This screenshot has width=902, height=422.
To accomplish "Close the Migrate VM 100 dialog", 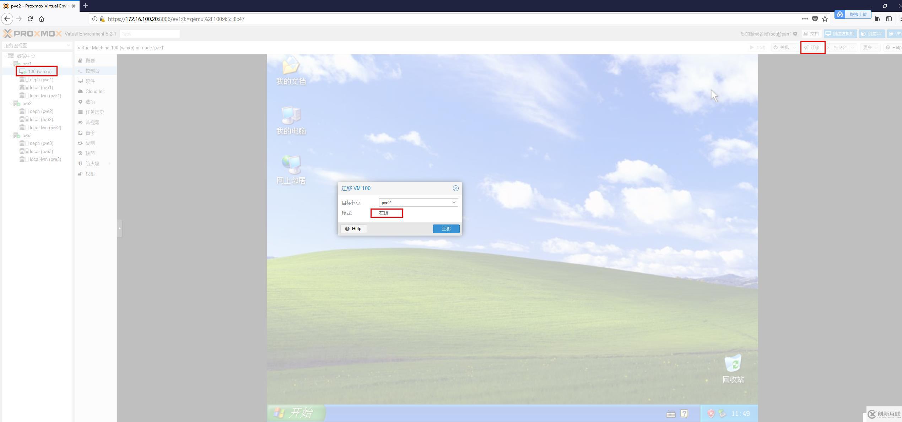I will (x=455, y=188).
